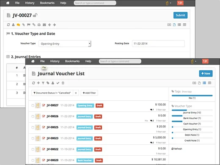This screenshot has width=220, height=165.
Task: Go to previous document with left arrow icon
Action: point(49,25)
